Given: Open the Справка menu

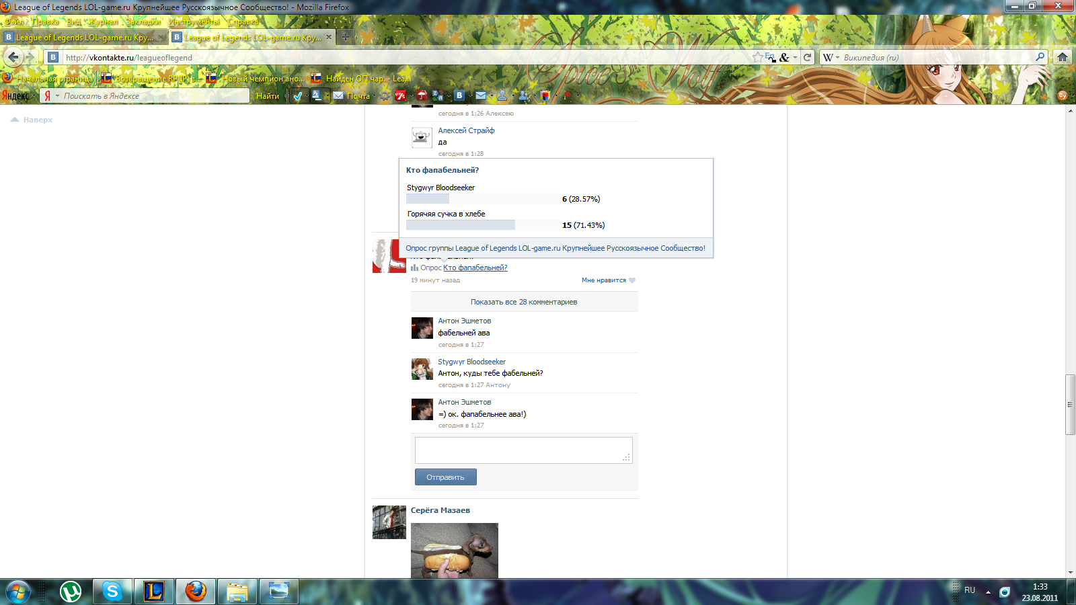Looking at the screenshot, I should pyautogui.click(x=243, y=22).
